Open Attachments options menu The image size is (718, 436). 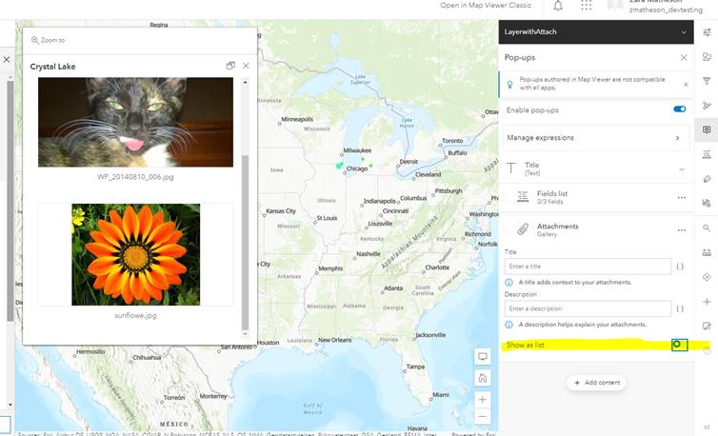682,230
